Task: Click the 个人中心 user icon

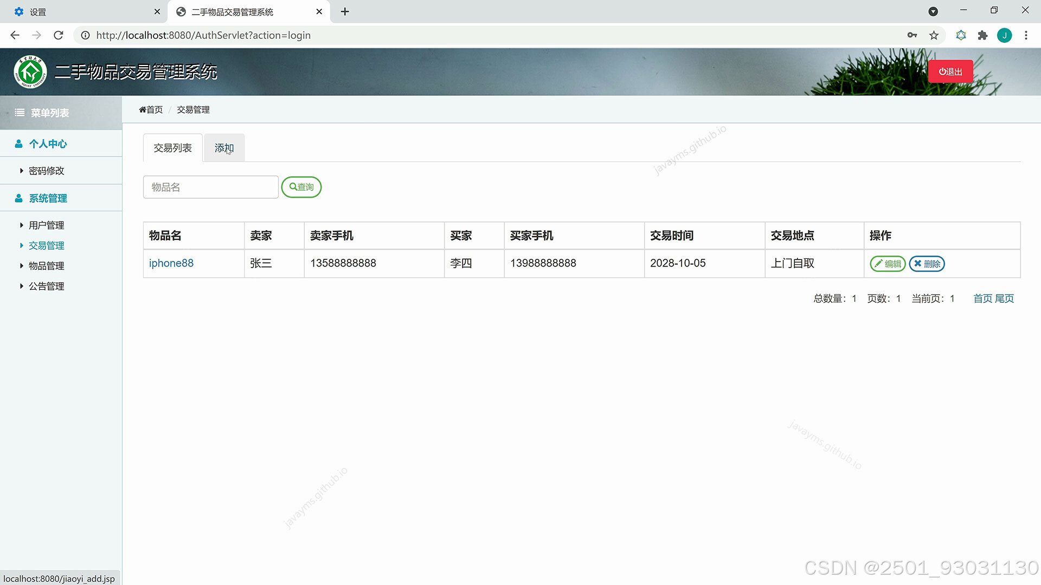Action: [x=18, y=144]
